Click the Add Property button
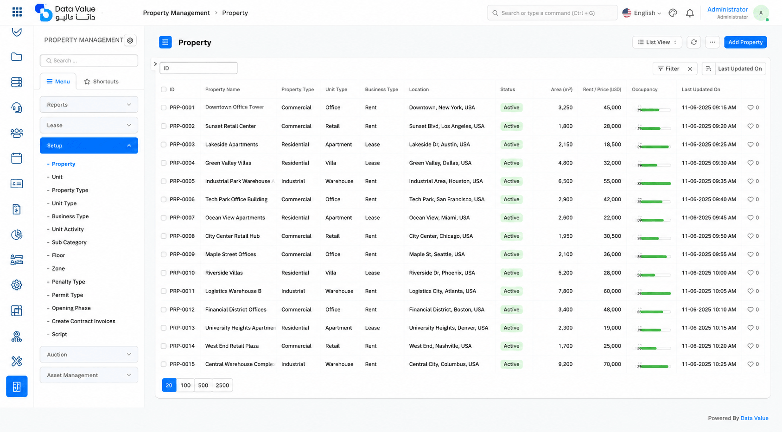782x432 pixels. [745, 42]
